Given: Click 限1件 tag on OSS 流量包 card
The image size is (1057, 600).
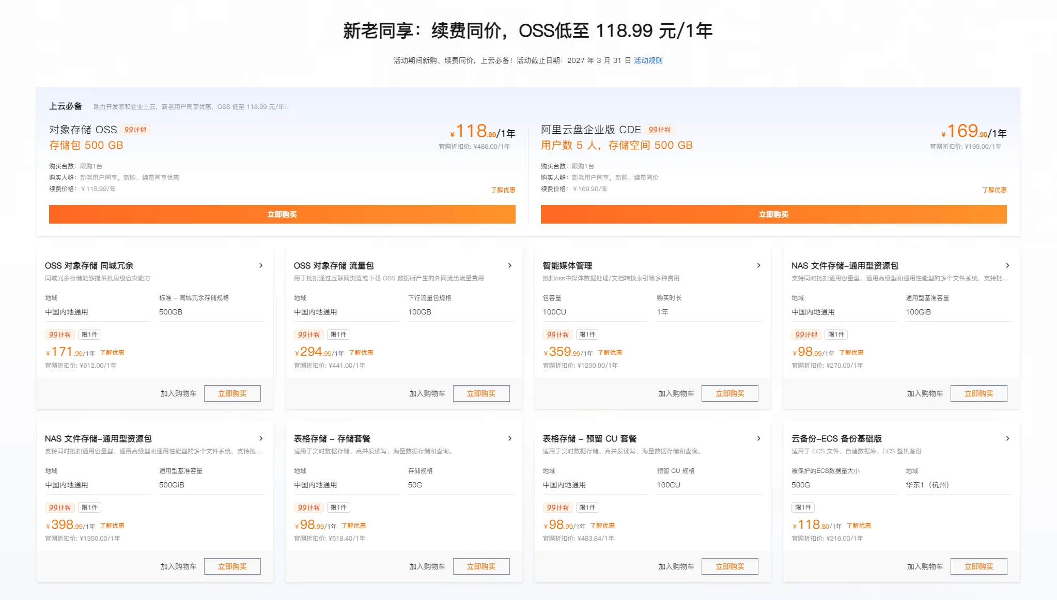Looking at the screenshot, I should [x=338, y=335].
